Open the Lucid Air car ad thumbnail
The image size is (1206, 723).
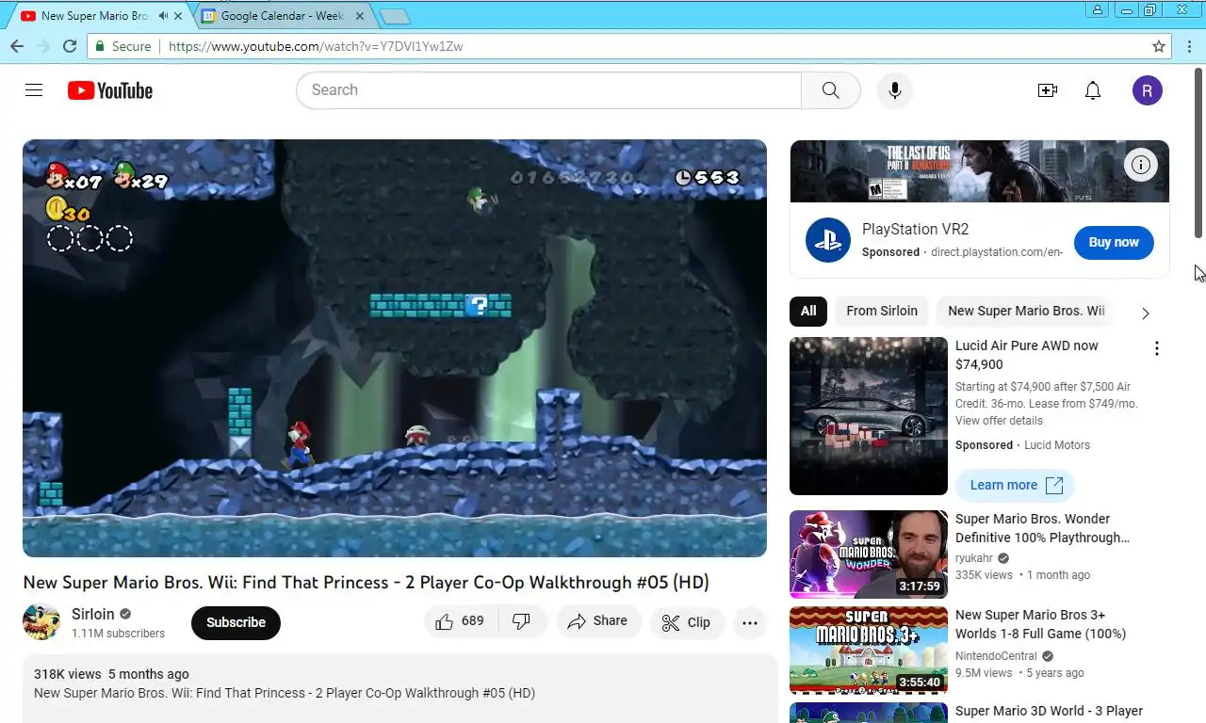click(x=869, y=416)
